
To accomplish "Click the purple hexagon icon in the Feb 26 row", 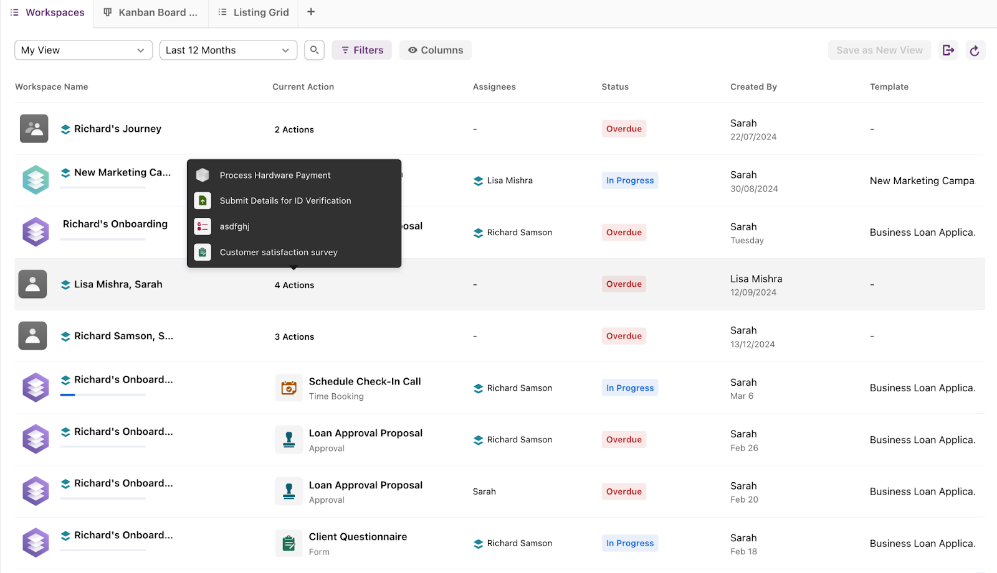I will 36,439.
